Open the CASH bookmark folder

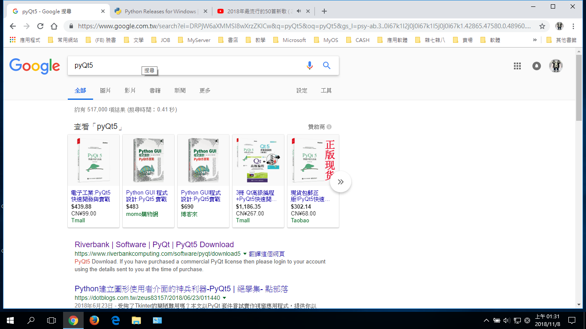(357, 40)
